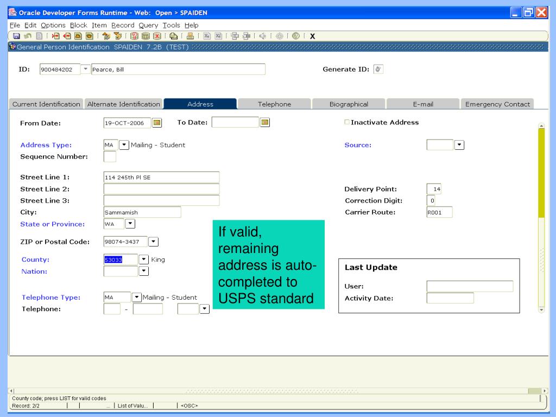The height and width of the screenshot is (417, 556).
Task: Open the Edit menu
Action: (x=30, y=25)
